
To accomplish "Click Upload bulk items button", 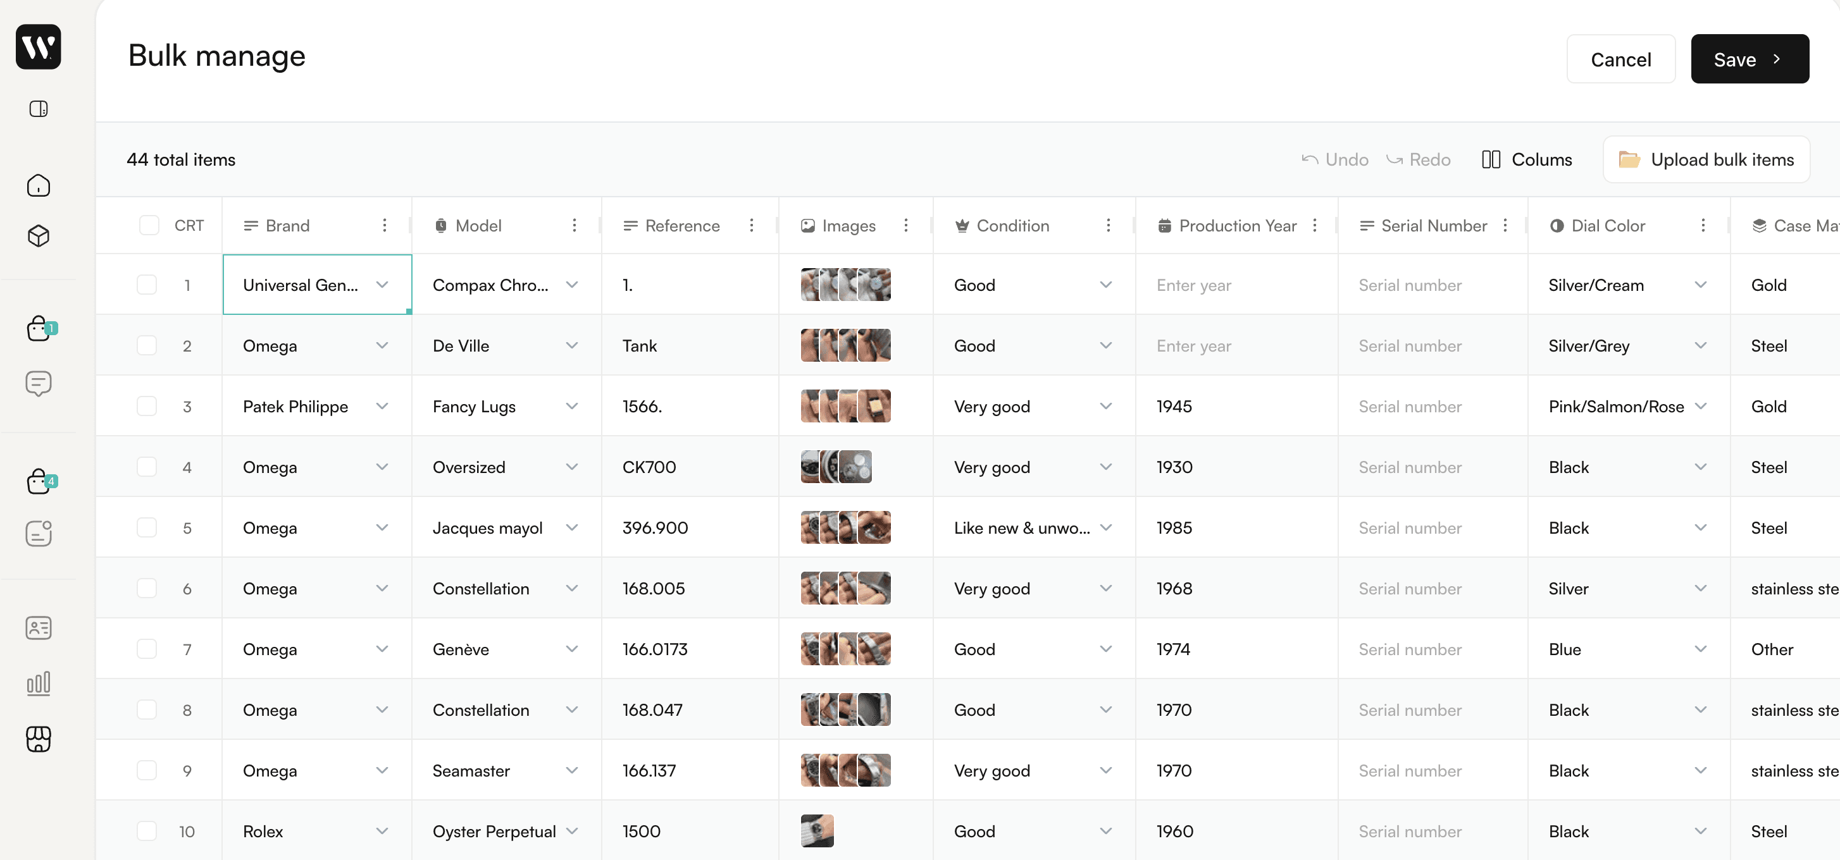I will click(x=1706, y=159).
